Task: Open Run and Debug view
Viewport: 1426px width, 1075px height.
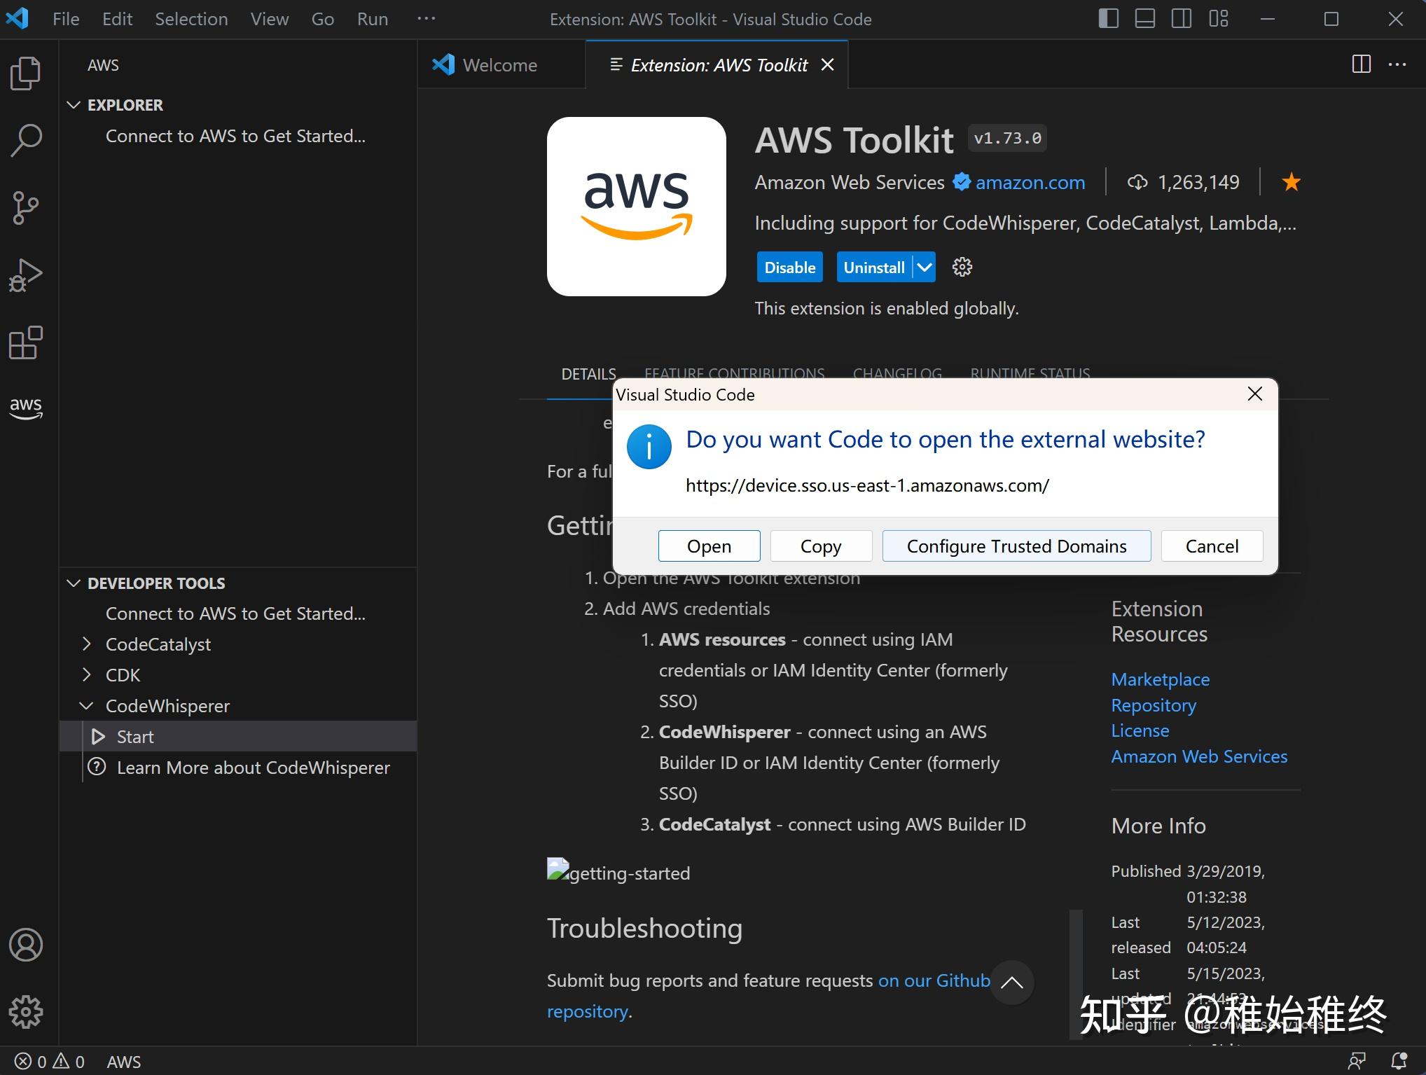Action: pos(26,275)
